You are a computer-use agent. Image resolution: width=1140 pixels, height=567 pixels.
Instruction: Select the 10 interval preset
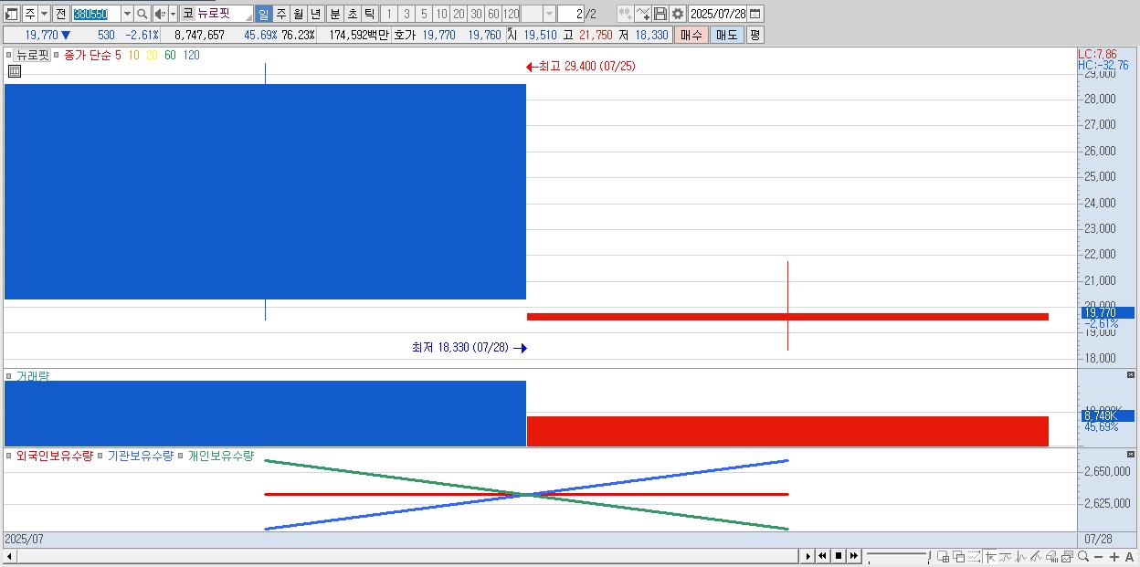[441, 14]
